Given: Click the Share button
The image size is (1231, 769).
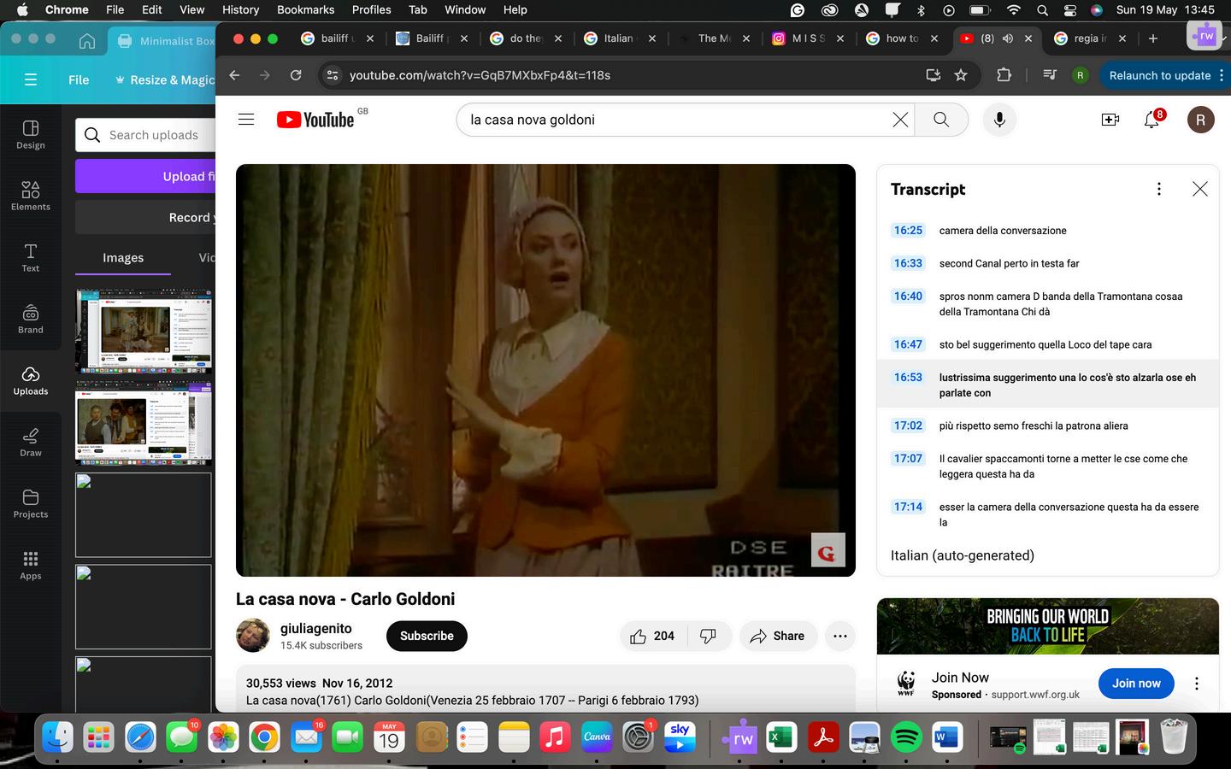Looking at the screenshot, I should click(x=777, y=636).
